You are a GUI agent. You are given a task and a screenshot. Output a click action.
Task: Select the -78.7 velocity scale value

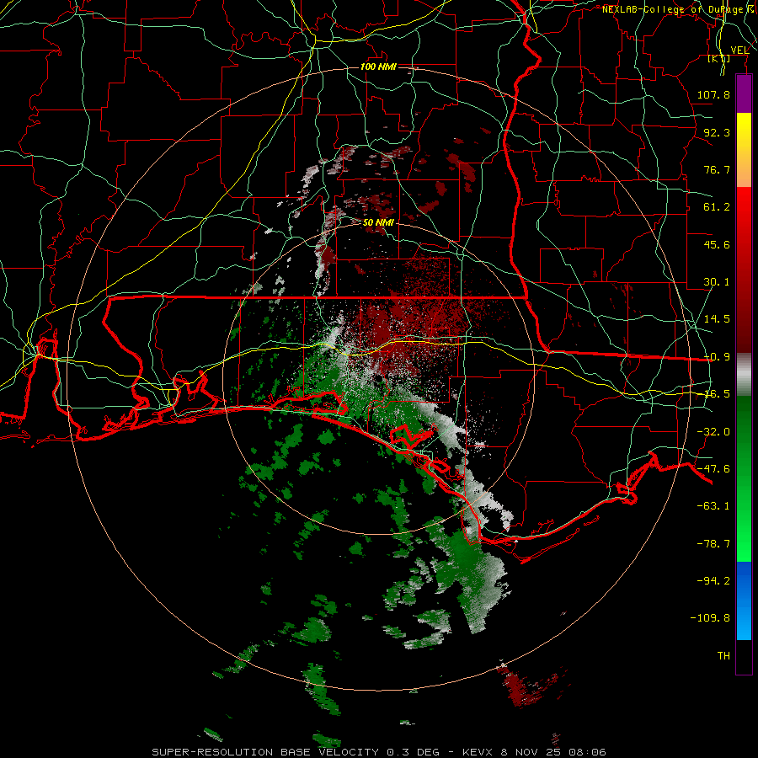tap(713, 544)
